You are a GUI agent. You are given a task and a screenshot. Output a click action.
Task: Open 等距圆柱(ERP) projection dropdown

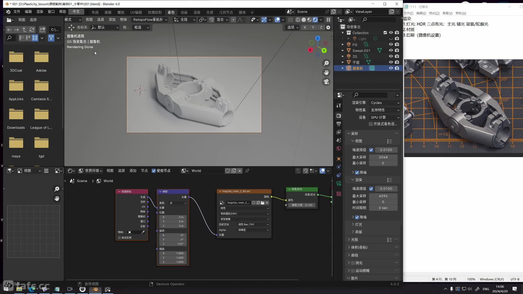(244, 214)
